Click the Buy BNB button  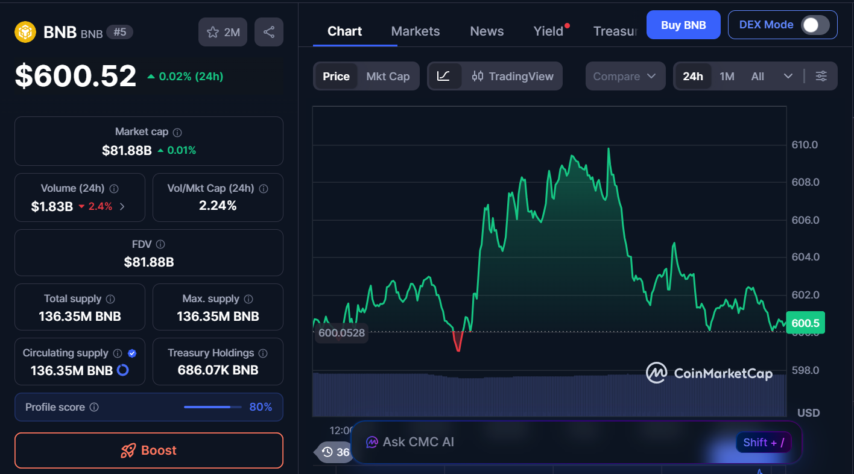(x=683, y=25)
